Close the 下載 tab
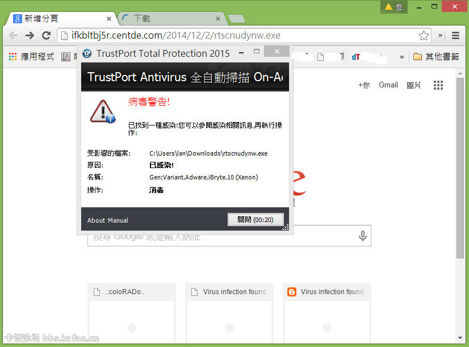Image resolution: width=469 pixels, height=347 pixels. tap(218, 19)
